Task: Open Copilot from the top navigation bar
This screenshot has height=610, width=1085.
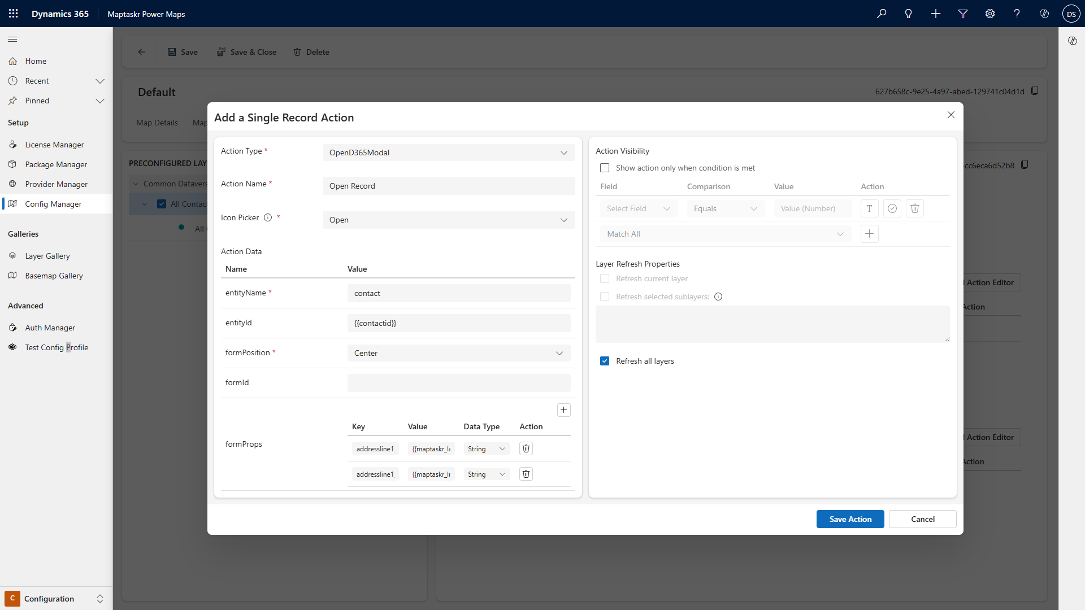Action: click(1044, 14)
